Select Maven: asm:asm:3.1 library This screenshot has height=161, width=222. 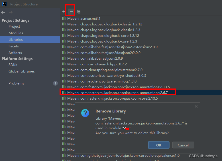tap(84, 19)
